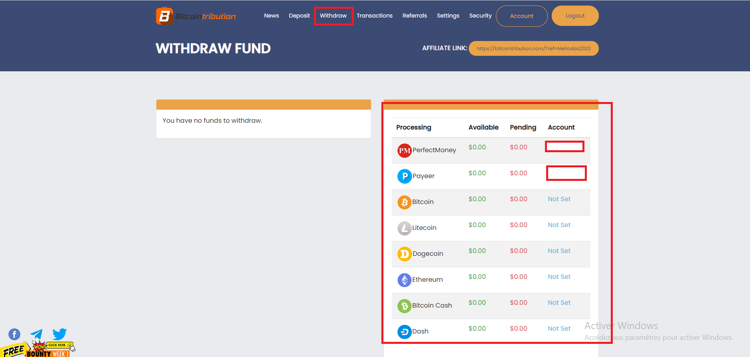750x357 pixels.
Task: Click the blue Dash icon
Action: pos(405,331)
